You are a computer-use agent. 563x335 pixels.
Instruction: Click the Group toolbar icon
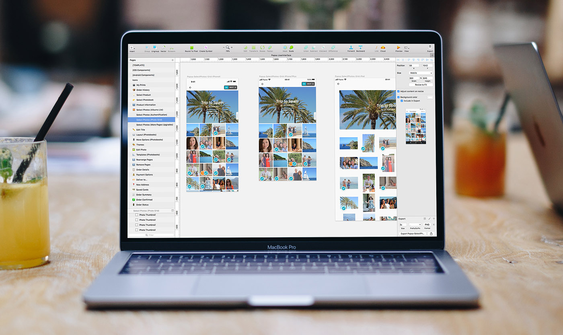tap(147, 47)
